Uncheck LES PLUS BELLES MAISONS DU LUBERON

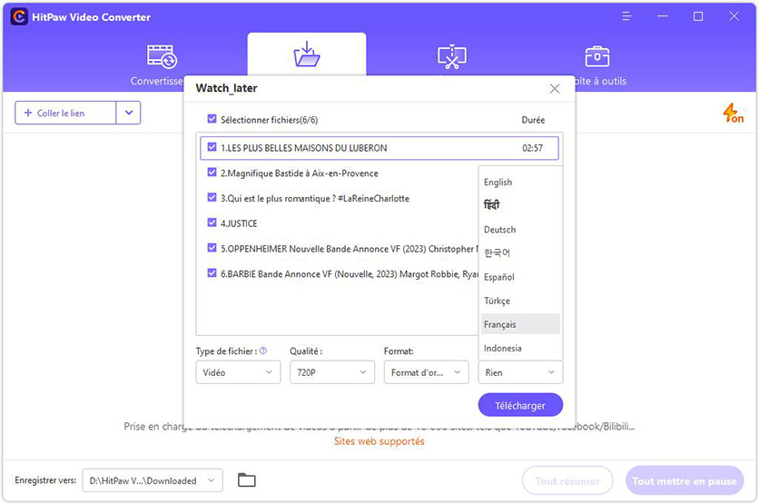[212, 147]
